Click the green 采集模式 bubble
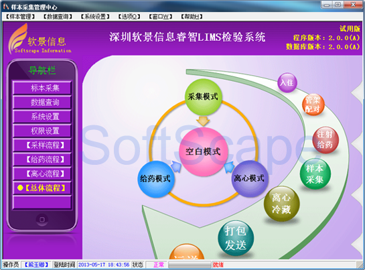This screenshot has width=365, height=270. point(203,96)
